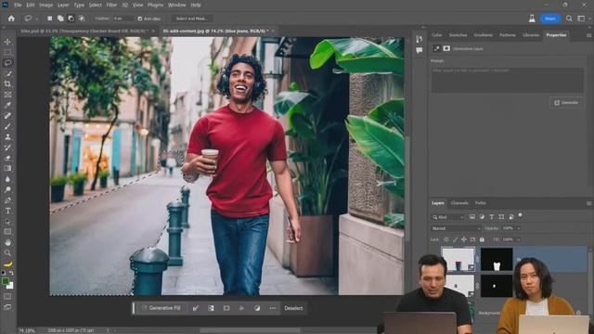The width and height of the screenshot is (594, 334).
Task: Toggle type layer filter in Layers panel
Action: [x=491, y=217]
